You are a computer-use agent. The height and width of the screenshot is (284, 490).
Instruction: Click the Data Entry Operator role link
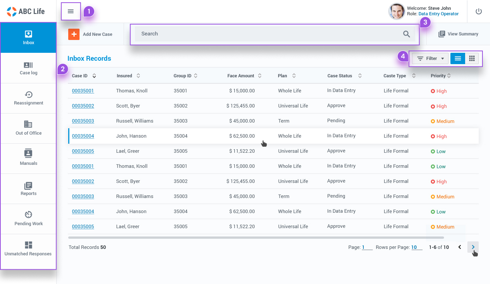pos(438,14)
